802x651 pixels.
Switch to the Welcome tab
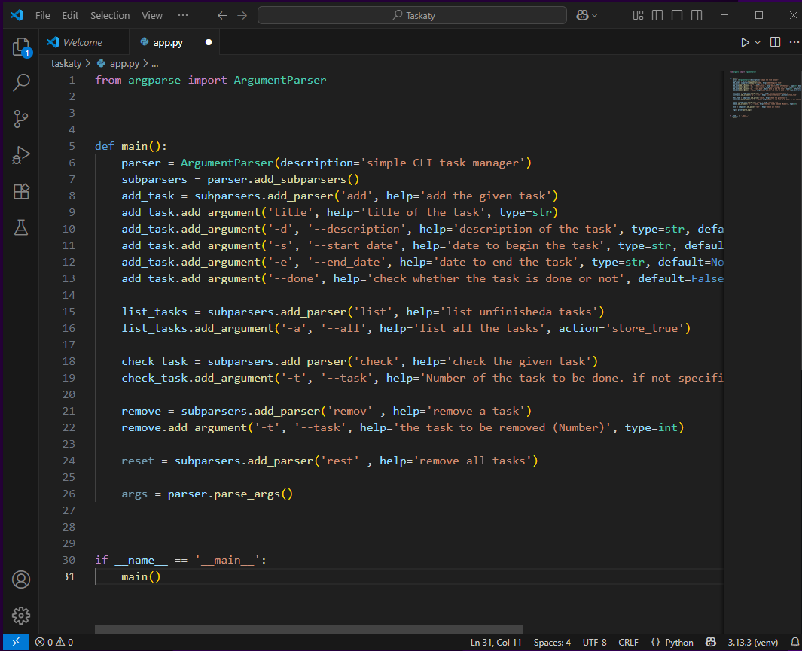point(82,43)
